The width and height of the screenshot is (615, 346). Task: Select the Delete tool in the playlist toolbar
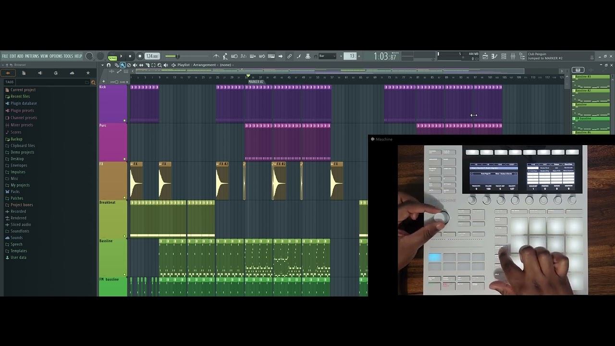129,65
